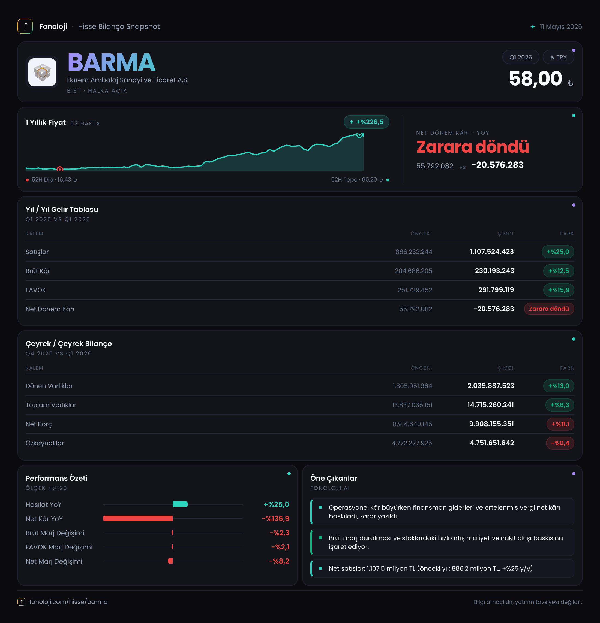
Task: Click the Toplam Varlıklar value 14.715.260.241
Action: 491,405
